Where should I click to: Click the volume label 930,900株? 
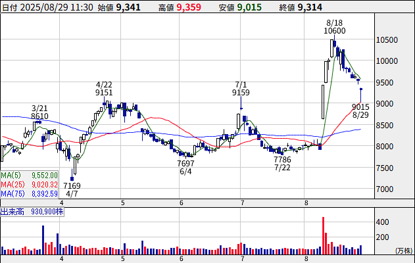coord(47,212)
